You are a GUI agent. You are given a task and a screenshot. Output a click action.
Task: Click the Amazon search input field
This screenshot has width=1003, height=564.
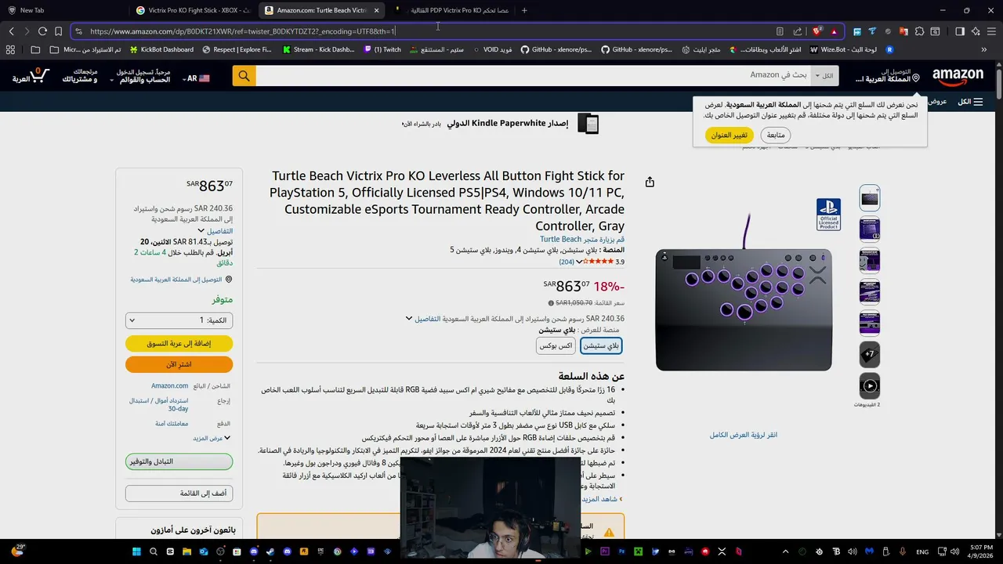(533, 76)
